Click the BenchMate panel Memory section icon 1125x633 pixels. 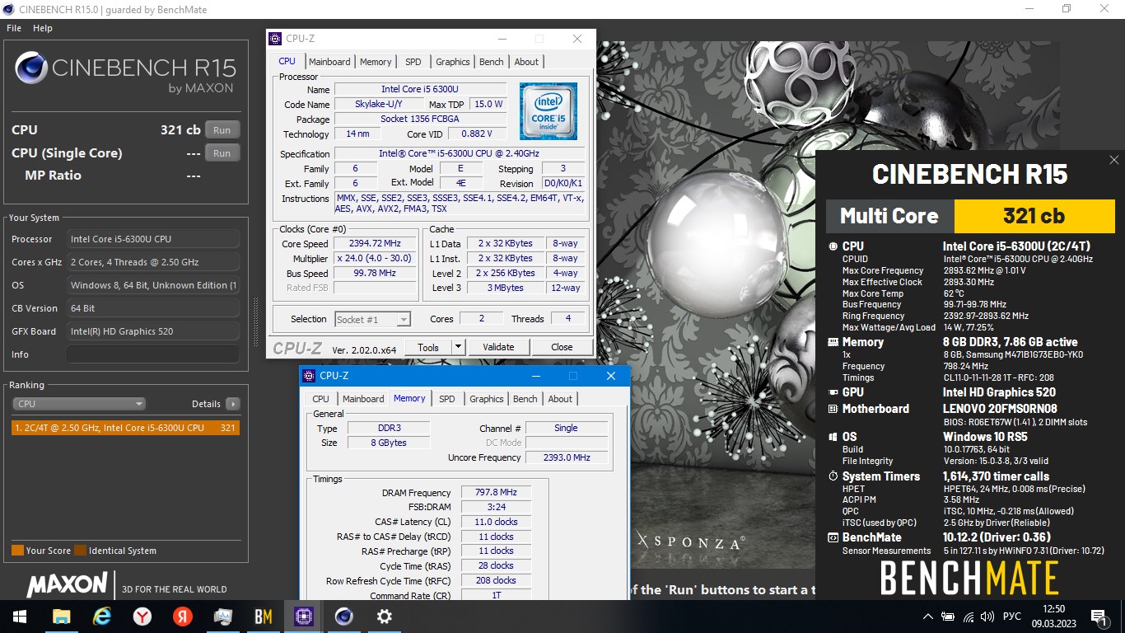[x=833, y=342]
